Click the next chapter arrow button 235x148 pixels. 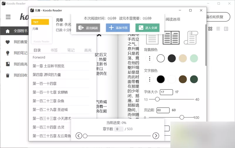pos(156,136)
